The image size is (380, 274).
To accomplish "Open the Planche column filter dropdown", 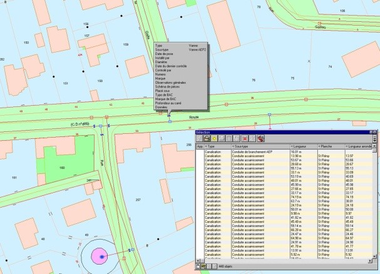I will pyautogui.click(x=319, y=146).
